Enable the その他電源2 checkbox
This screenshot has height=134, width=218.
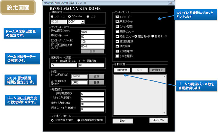coord(117,56)
